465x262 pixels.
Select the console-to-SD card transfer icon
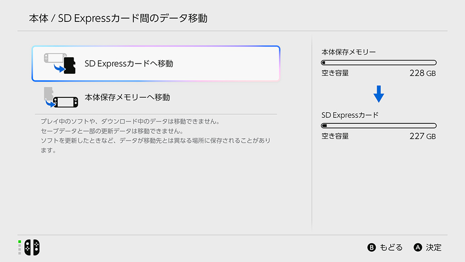coord(59,64)
